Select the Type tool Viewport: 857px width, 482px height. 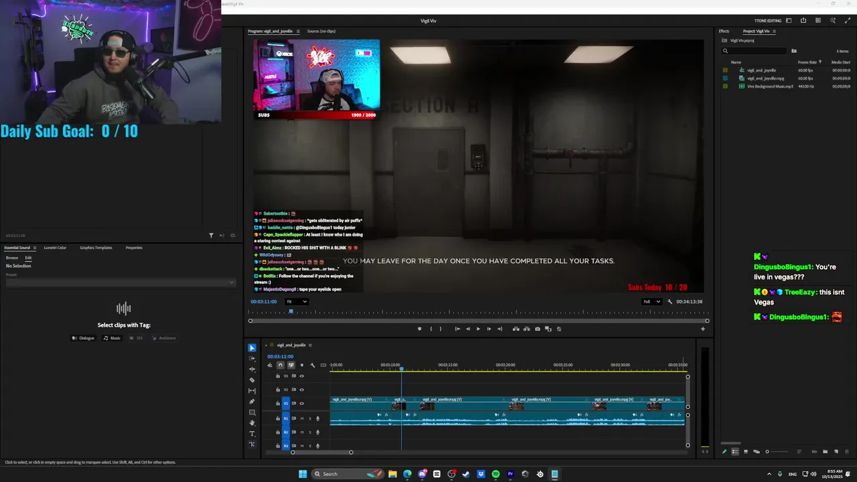[x=252, y=434]
